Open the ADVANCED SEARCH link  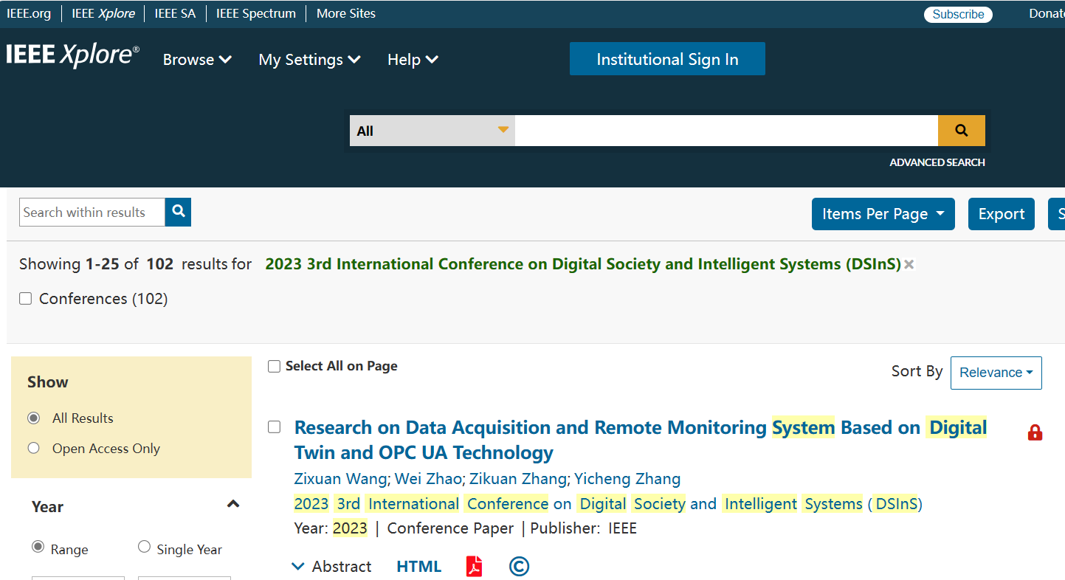click(x=937, y=162)
